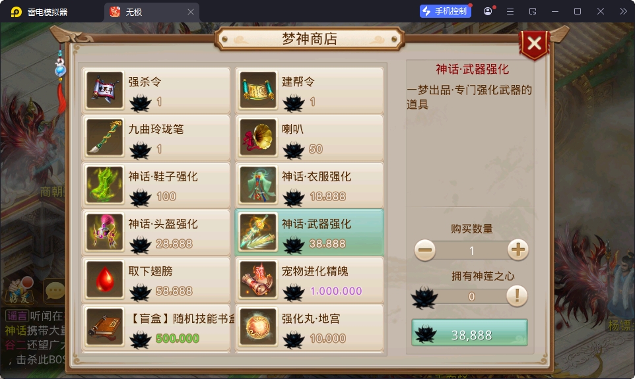Select the 强杀令 scroll item icon
635x379 pixels.
[105, 90]
